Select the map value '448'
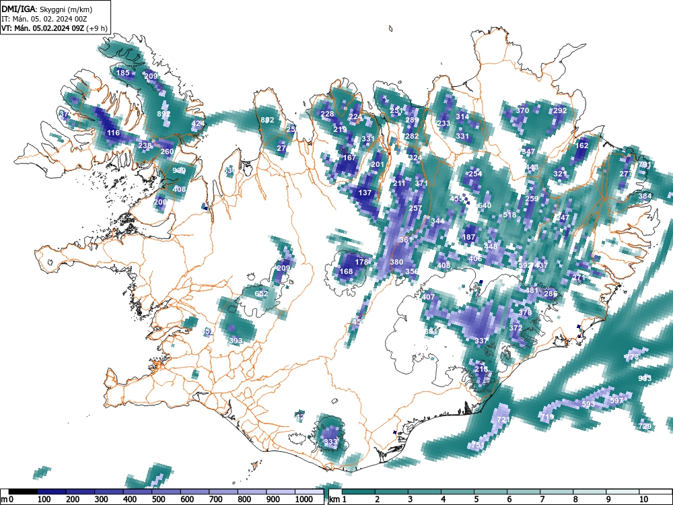 [x=491, y=246]
